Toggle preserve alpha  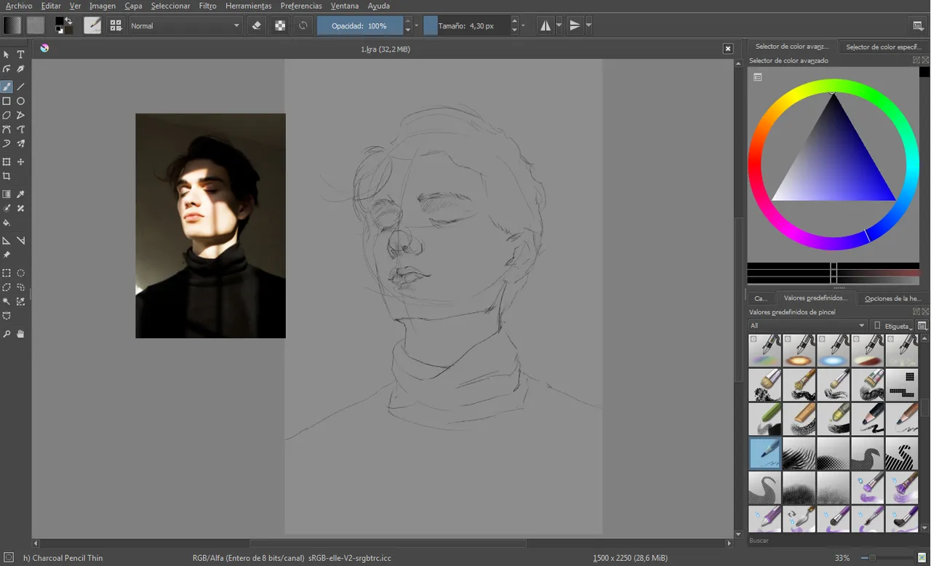(x=279, y=25)
